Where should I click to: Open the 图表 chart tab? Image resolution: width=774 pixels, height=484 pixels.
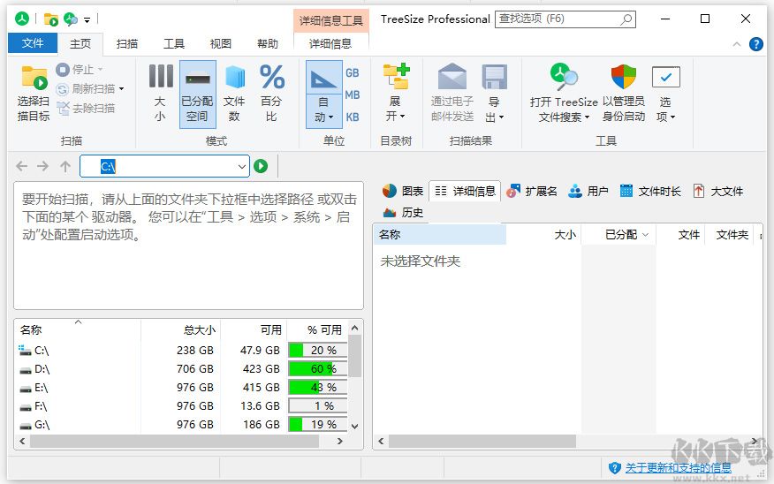click(403, 191)
